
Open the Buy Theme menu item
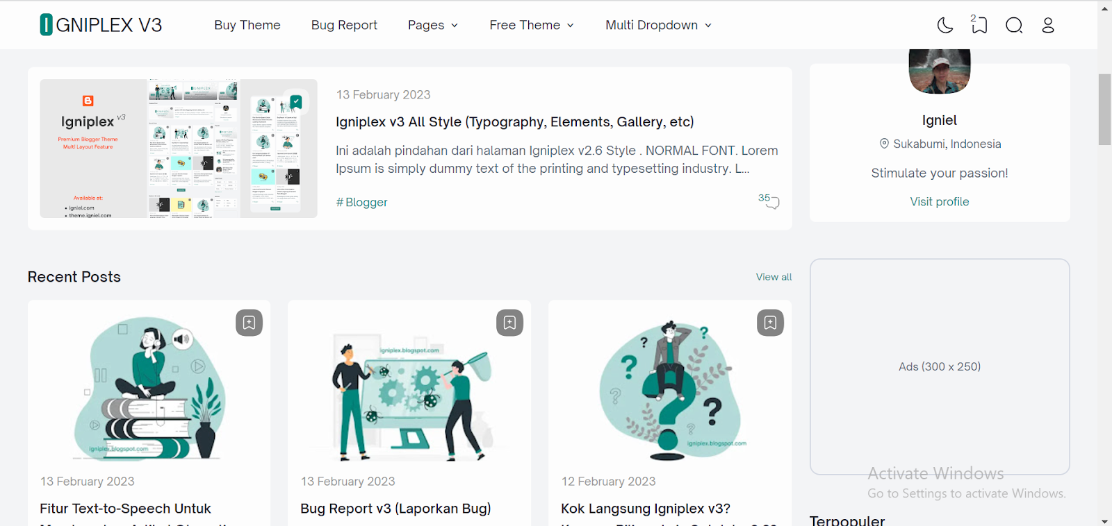pyautogui.click(x=247, y=25)
